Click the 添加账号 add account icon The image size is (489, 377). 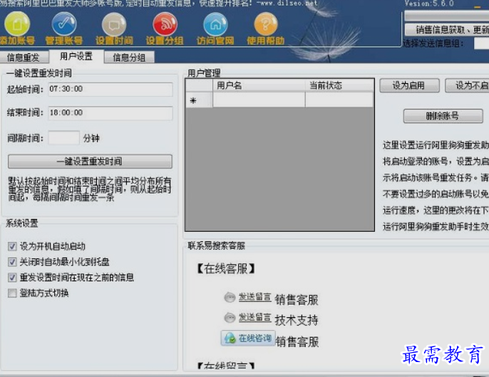tap(17, 24)
